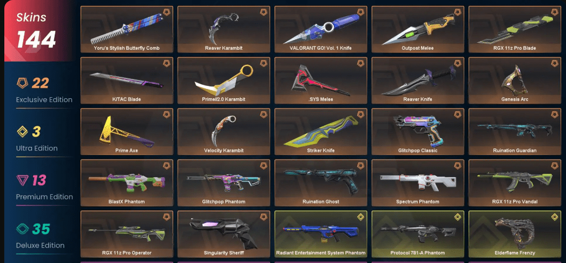Open Yoru's Stylish Butterfly Comb skin card
Screen dimensions: 566x263
pyautogui.click(x=127, y=29)
